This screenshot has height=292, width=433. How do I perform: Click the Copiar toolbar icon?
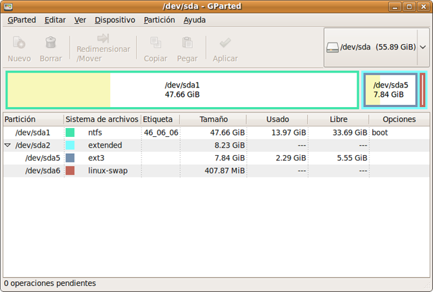pyautogui.click(x=156, y=43)
